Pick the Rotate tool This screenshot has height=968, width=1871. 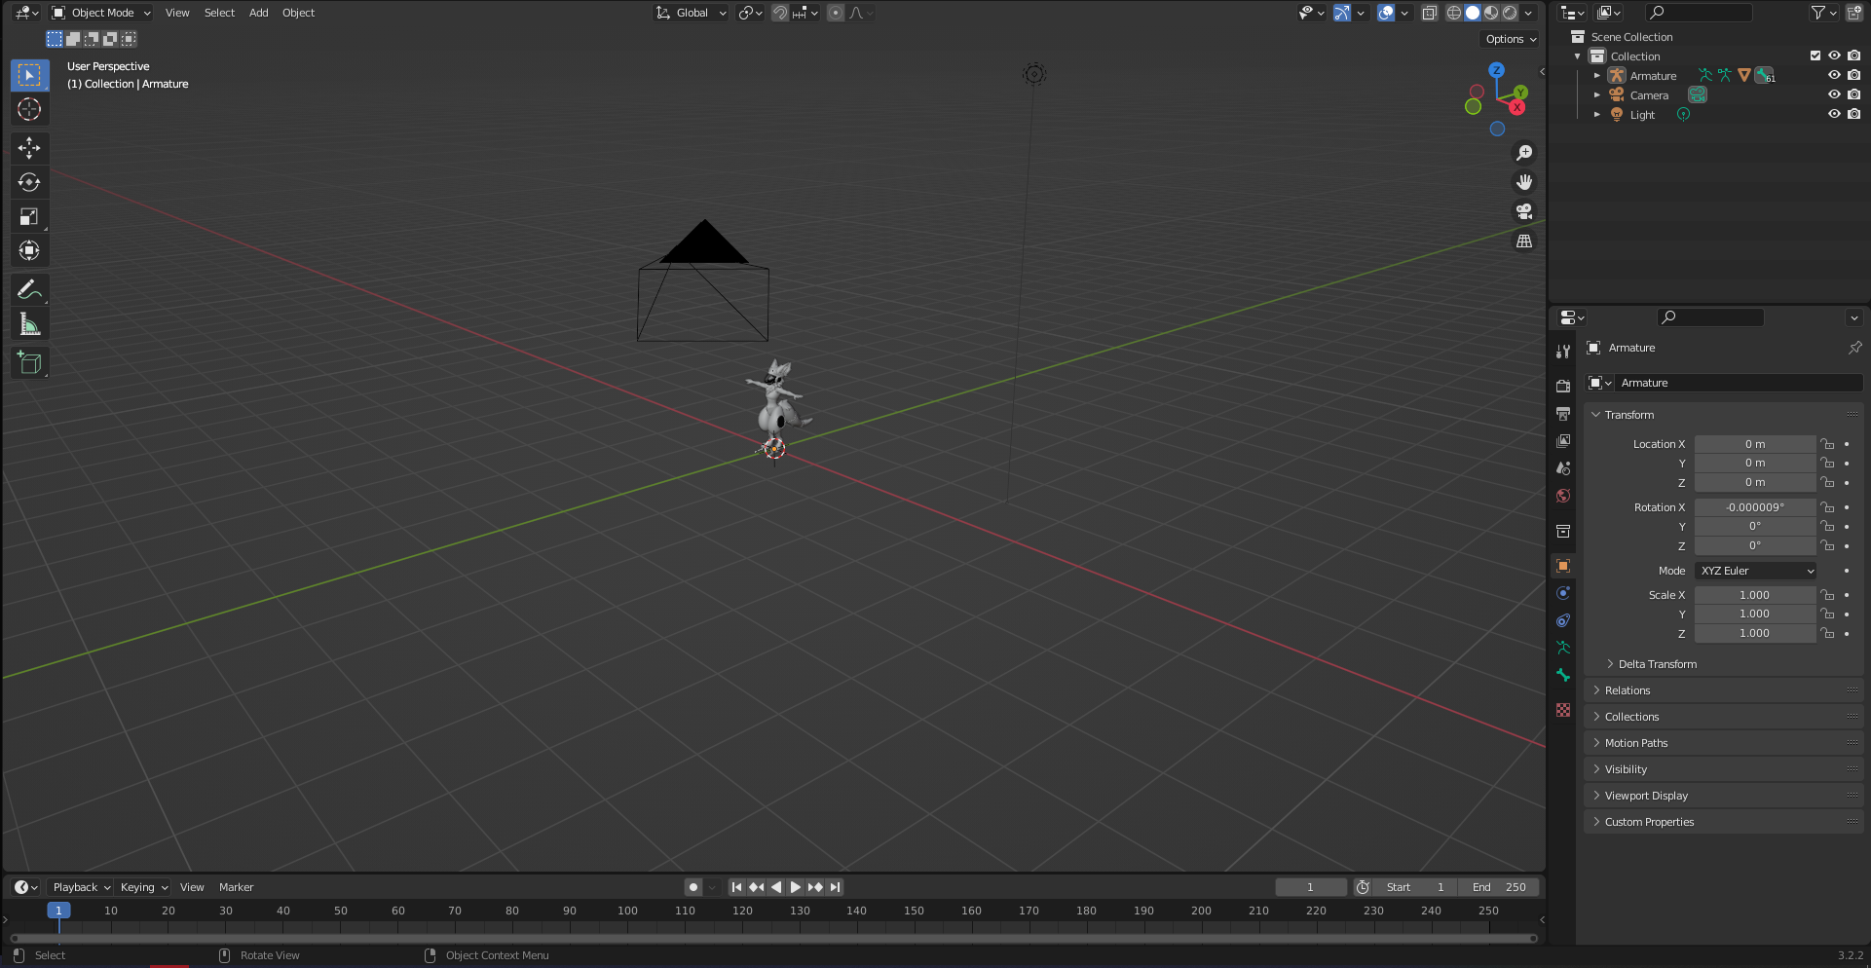click(x=29, y=182)
